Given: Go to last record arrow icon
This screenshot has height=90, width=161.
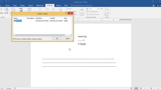Looking at the screenshot, I should 101,9.
